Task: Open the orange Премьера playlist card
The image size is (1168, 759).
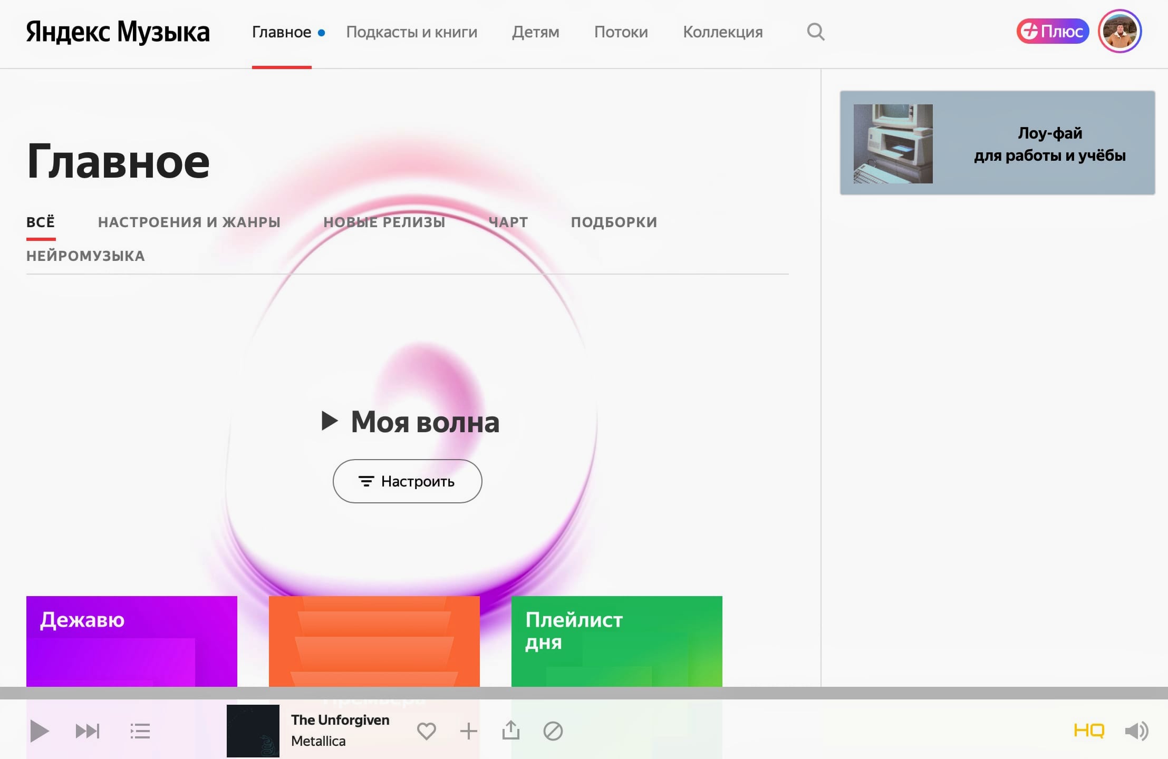Action: [x=374, y=641]
